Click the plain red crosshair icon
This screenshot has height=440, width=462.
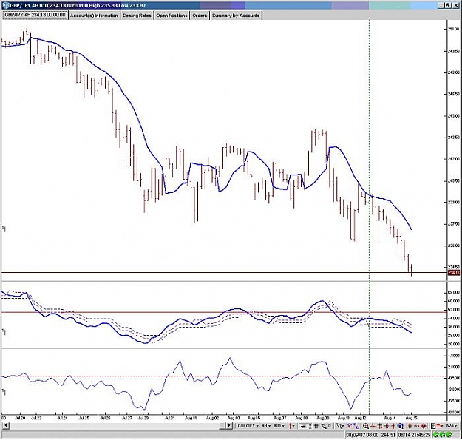pos(393,426)
